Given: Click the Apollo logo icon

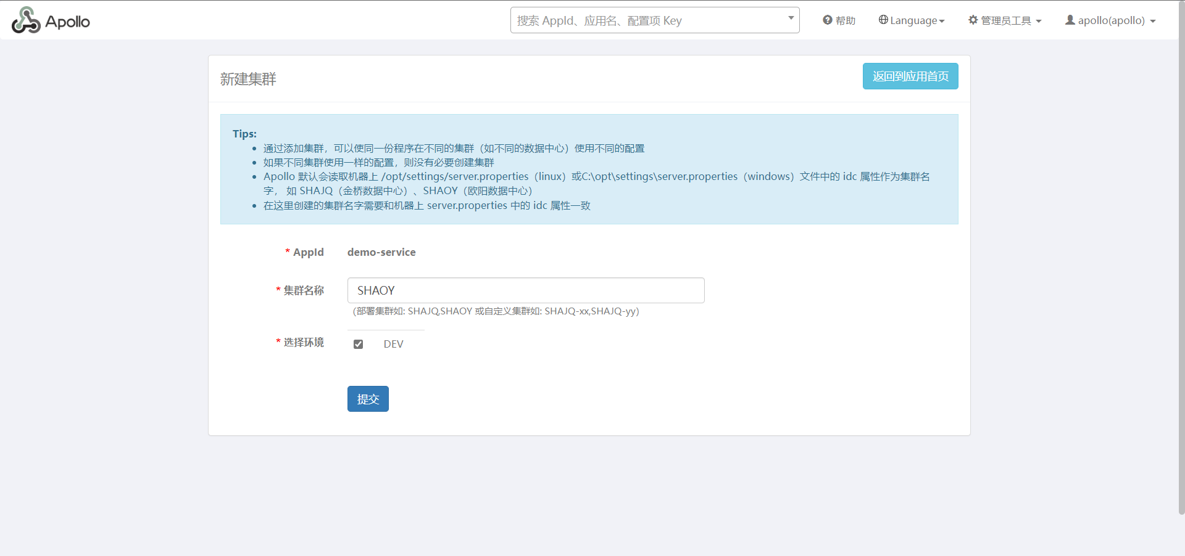Looking at the screenshot, I should tap(26, 20).
